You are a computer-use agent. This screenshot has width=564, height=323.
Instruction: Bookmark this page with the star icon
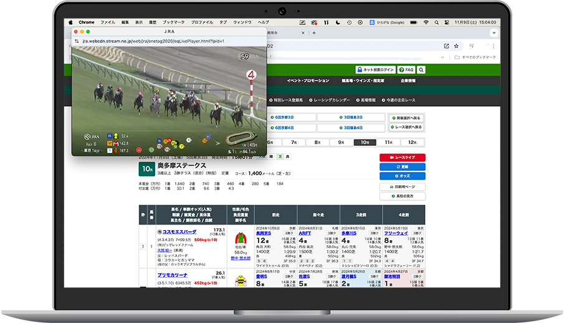click(x=457, y=46)
